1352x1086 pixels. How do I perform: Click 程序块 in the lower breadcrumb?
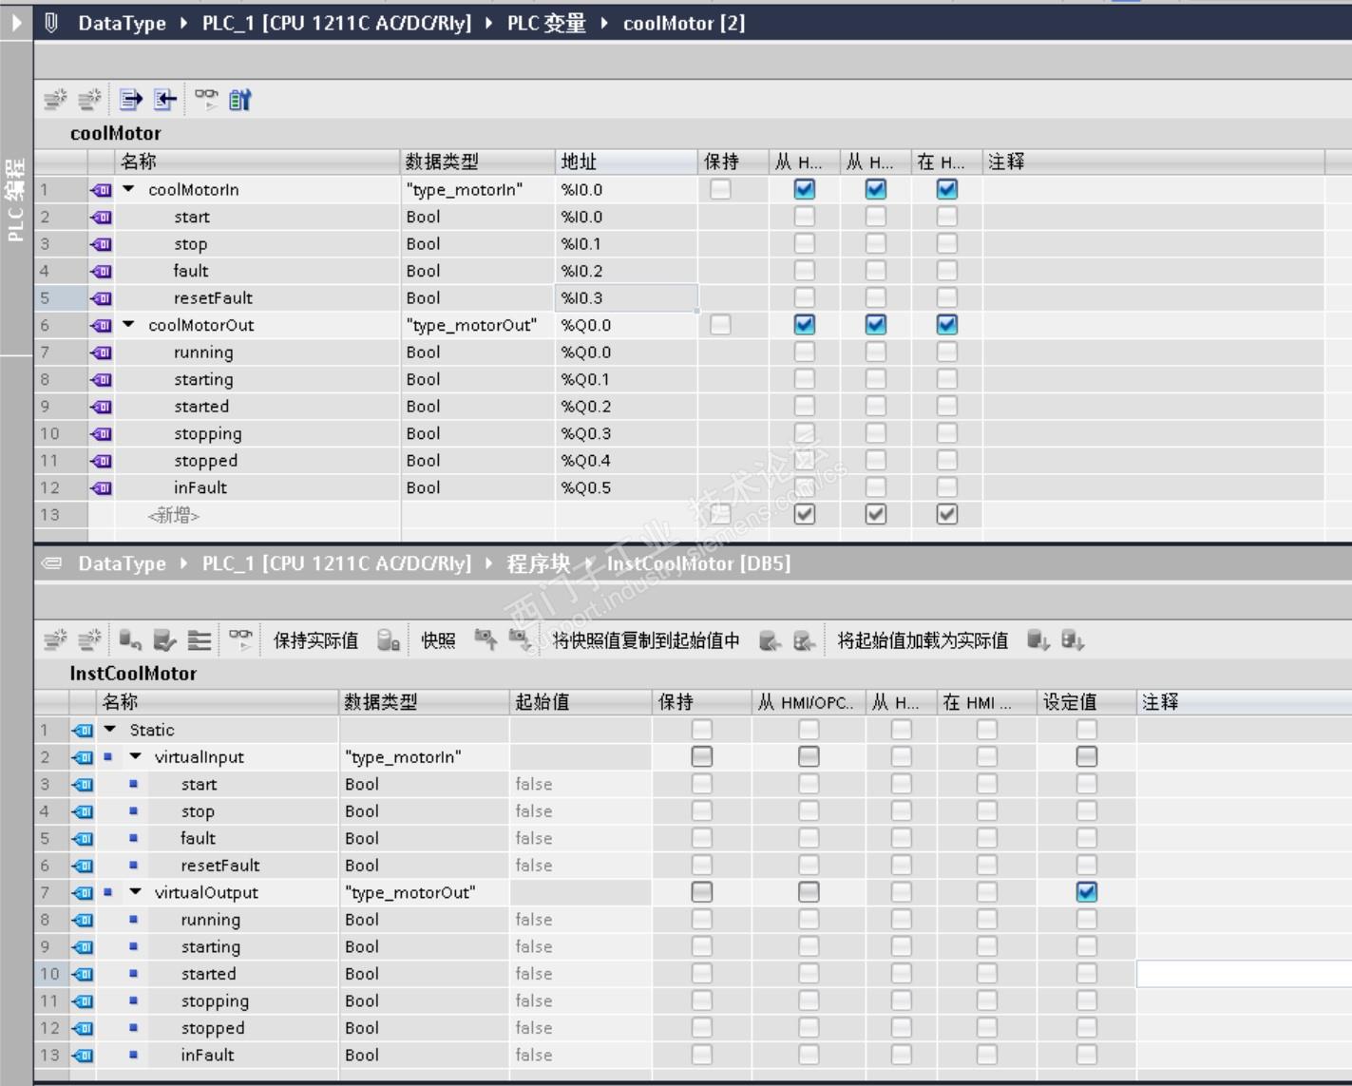tap(538, 563)
